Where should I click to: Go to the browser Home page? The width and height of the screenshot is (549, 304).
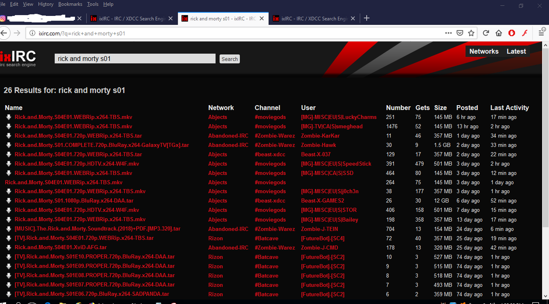[498, 33]
